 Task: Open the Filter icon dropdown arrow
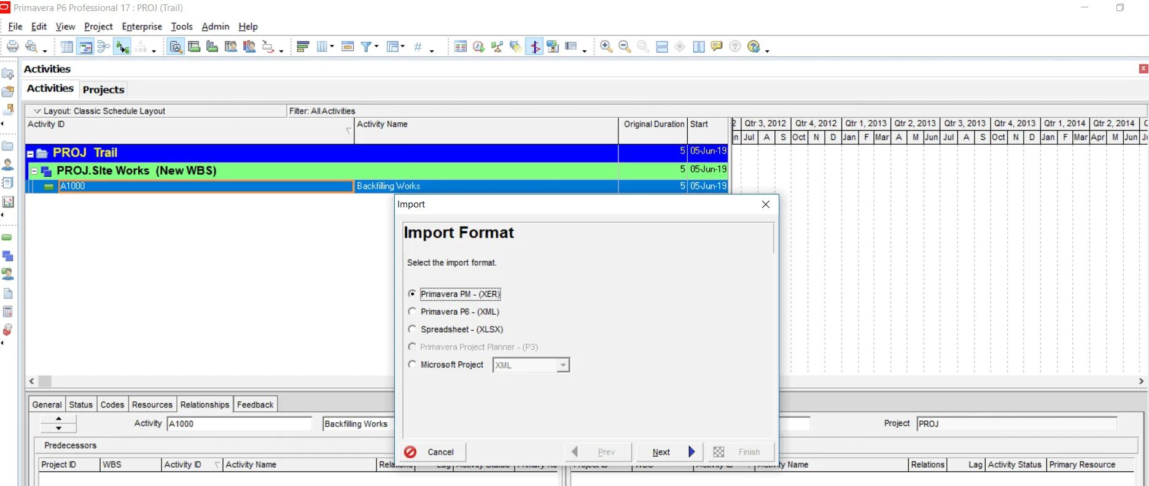point(376,47)
